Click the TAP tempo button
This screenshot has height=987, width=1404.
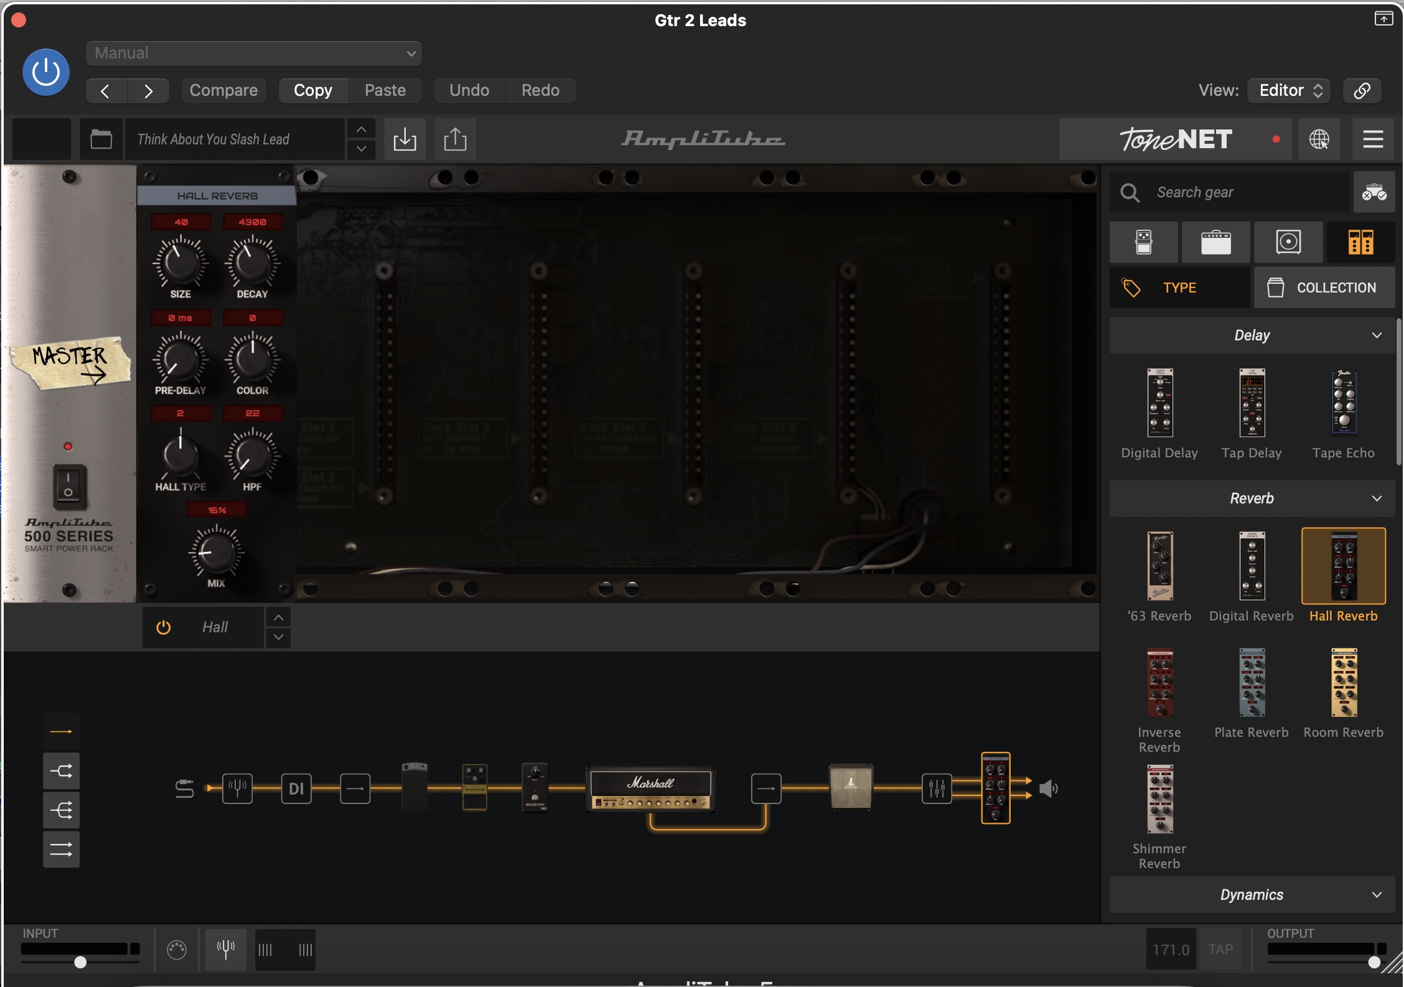click(1220, 949)
